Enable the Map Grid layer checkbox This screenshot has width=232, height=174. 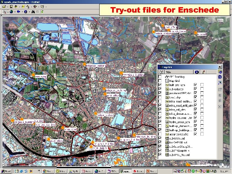160,81
